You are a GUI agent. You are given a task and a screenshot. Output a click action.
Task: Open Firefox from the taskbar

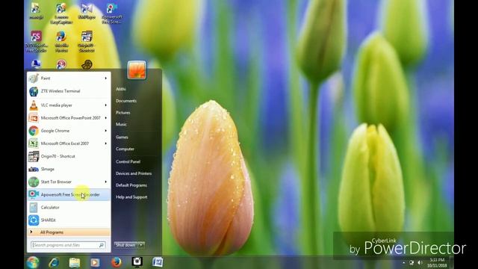point(117,262)
